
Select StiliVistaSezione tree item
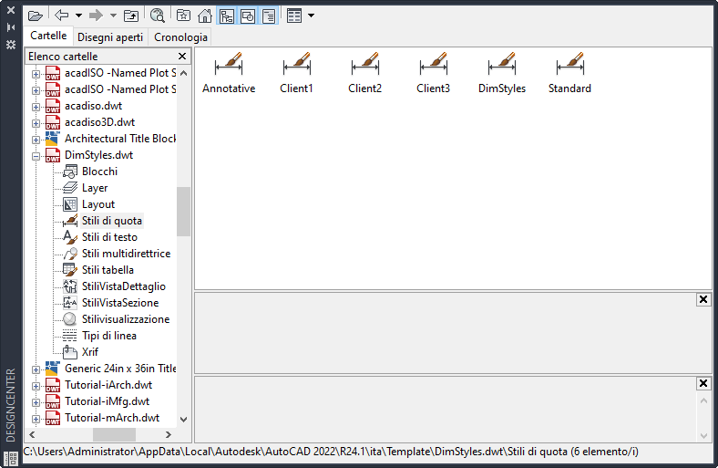tap(120, 303)
